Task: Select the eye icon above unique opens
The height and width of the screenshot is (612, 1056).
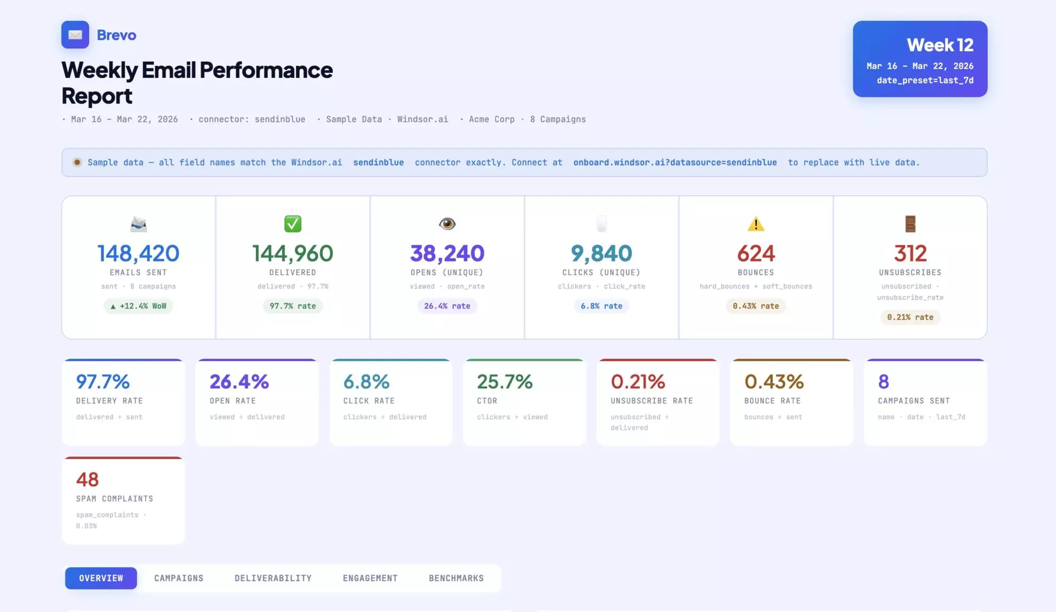Action: point(447,224)
